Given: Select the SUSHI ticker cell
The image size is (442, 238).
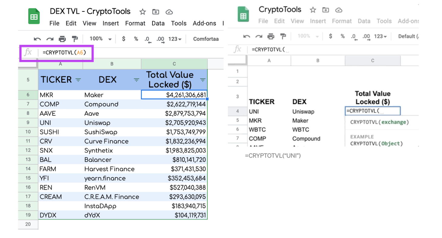Looking at the screenshot, I should [x=60, y=132].
